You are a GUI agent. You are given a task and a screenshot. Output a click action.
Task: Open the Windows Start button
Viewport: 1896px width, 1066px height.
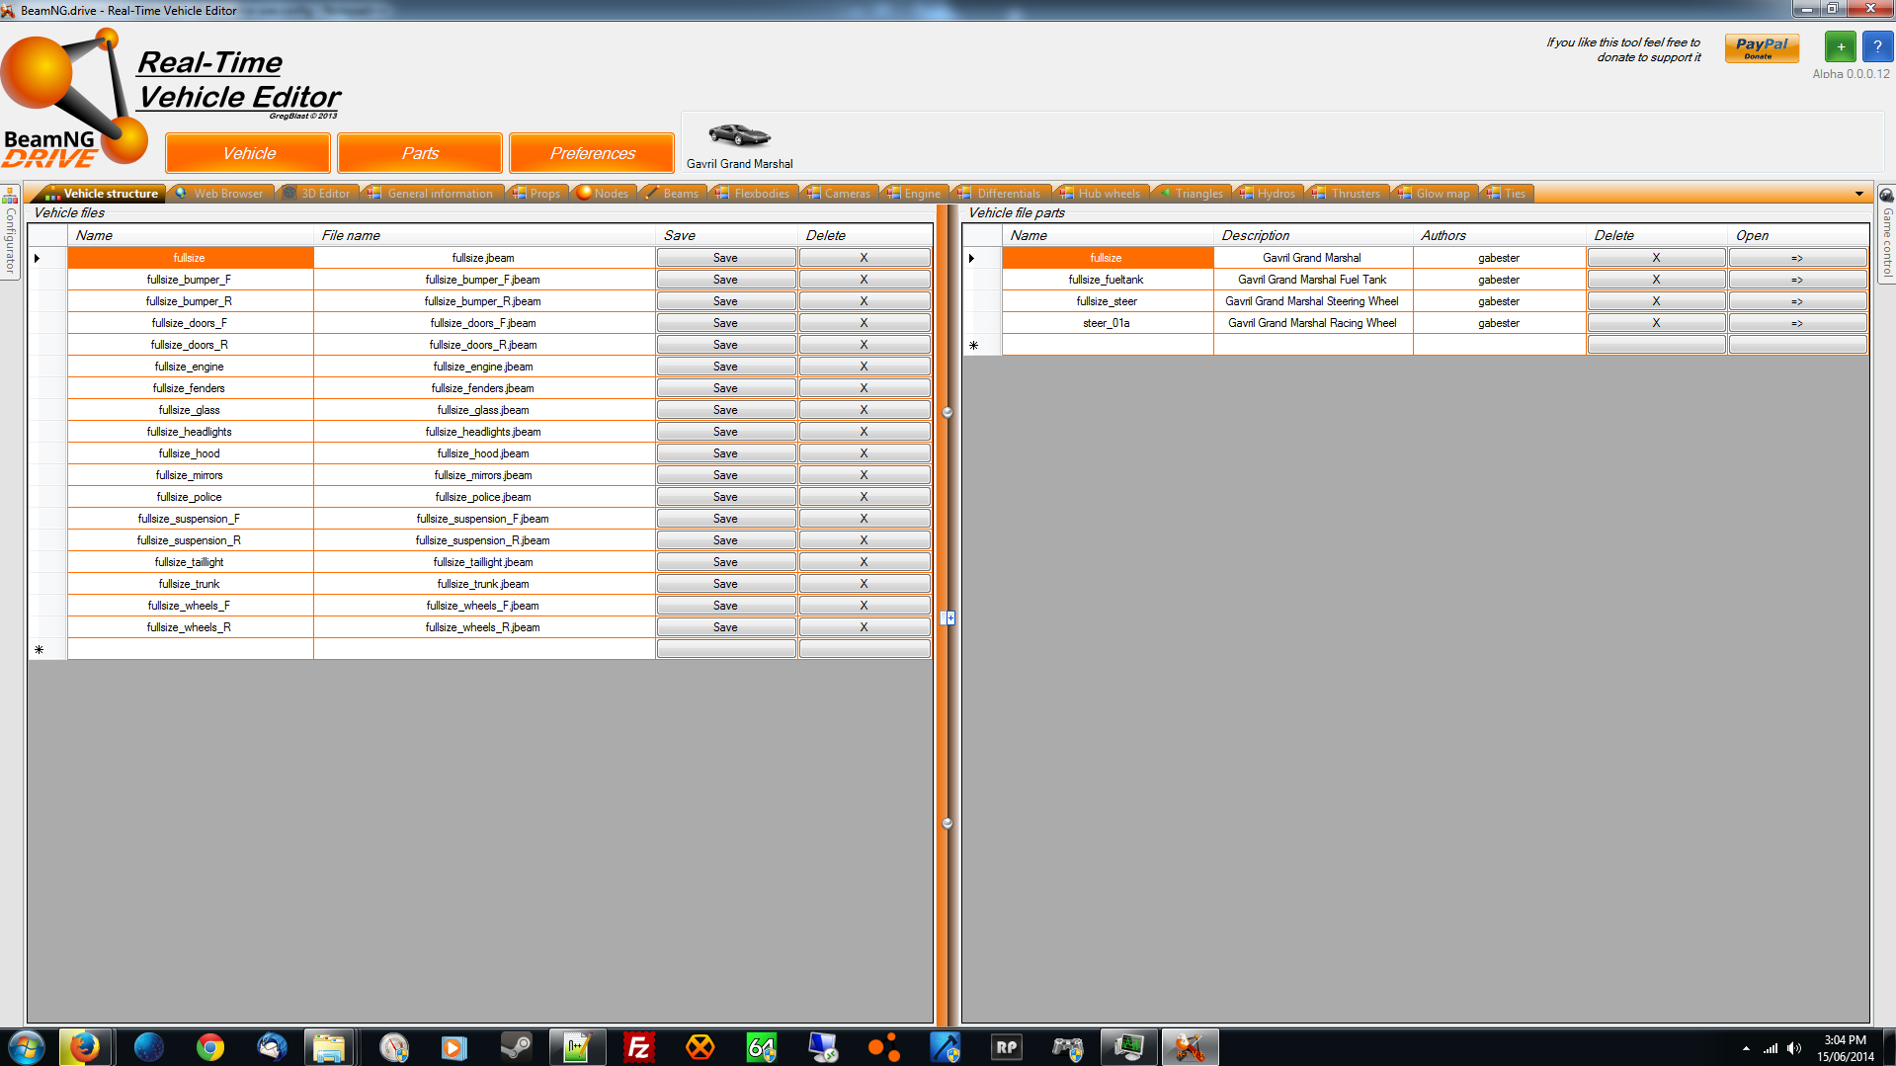(x=27, y=1047)
